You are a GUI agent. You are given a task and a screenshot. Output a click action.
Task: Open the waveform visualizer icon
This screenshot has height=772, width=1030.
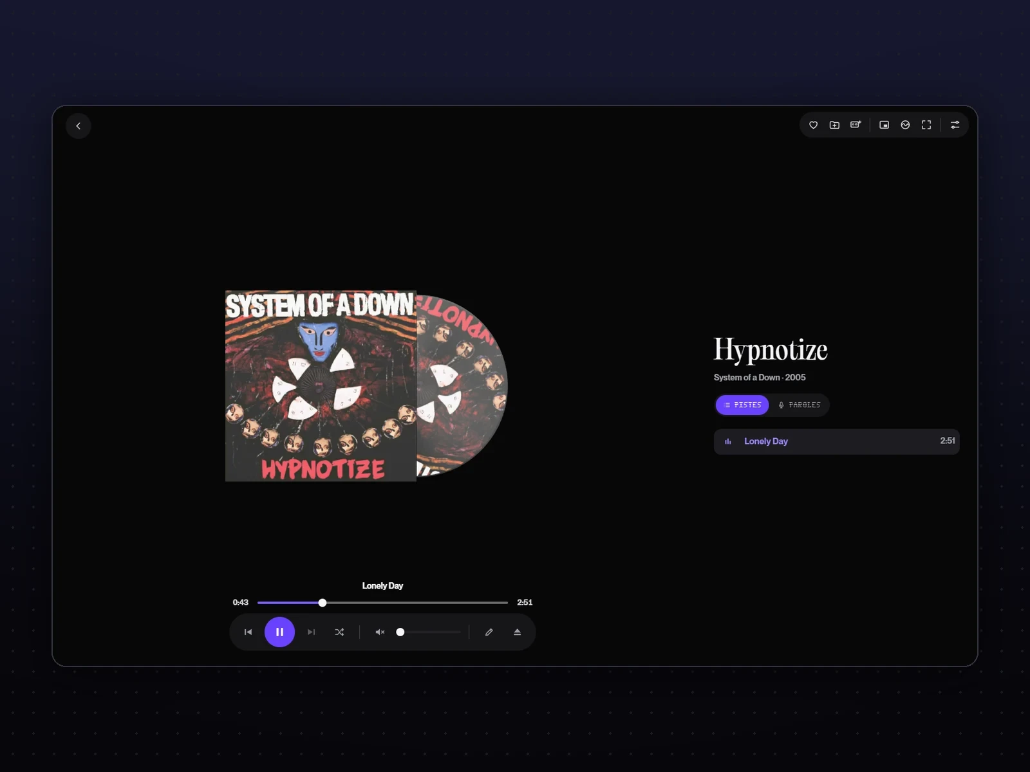pos(906,125)
